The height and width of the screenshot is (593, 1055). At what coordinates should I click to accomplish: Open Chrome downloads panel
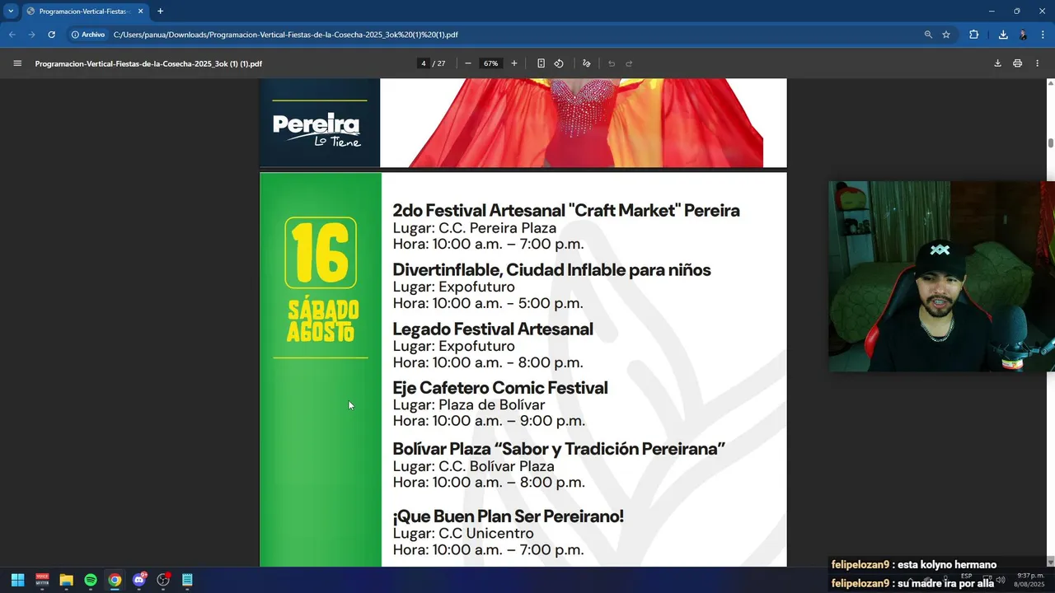pyautogui.click(x=1003, y=35)
